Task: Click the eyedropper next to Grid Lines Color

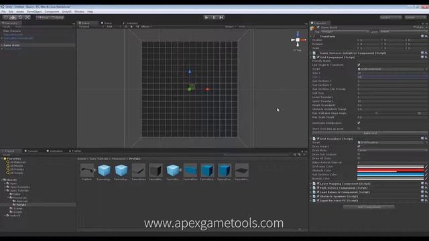Action: (x=426, y=167)
